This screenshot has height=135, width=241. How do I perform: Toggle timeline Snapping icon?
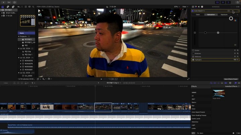(226, 83)
